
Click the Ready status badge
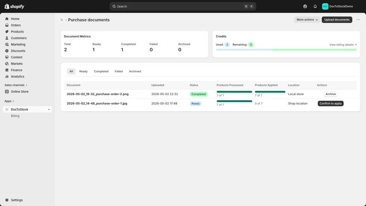(x=195, y=103)
